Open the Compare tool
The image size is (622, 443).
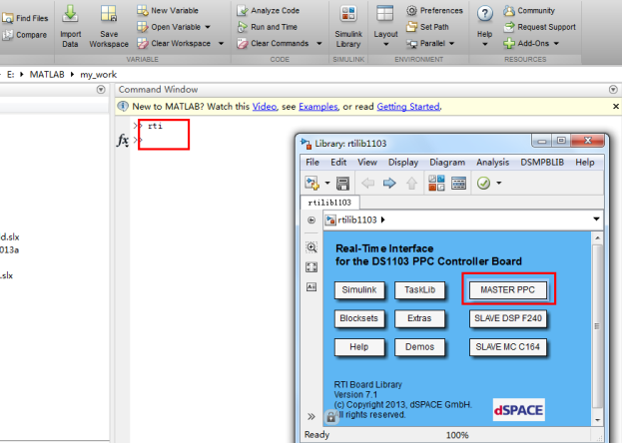(24, 35)
